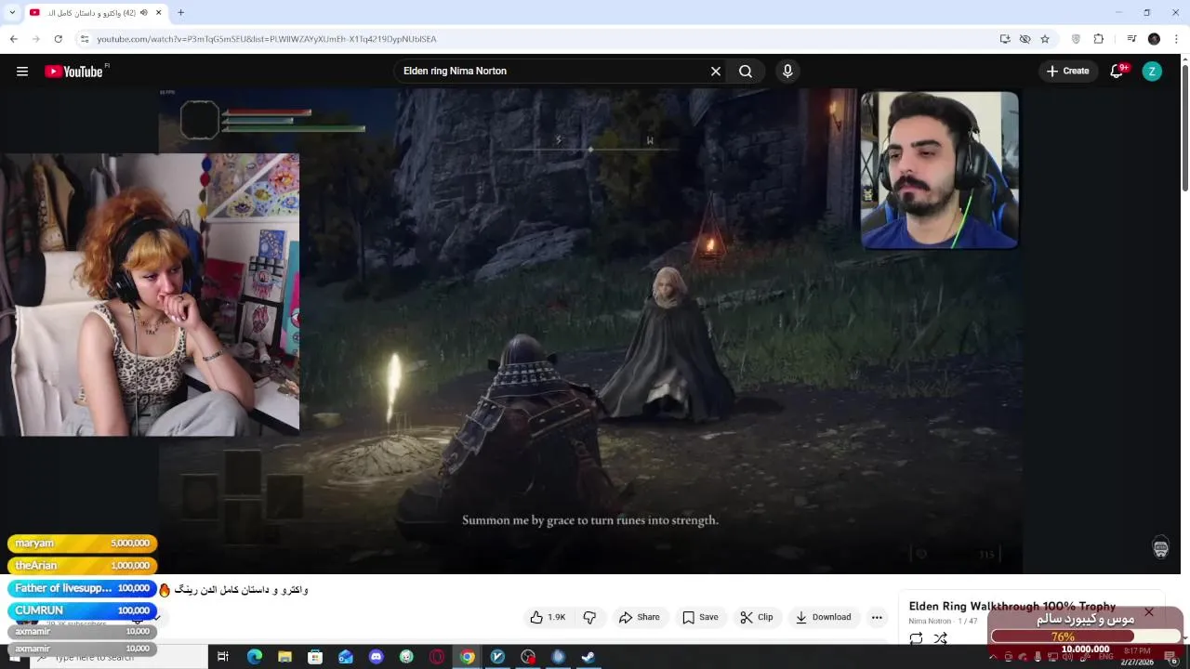This screenshot has width=1190, height=669.
Task: Go to YouTube home via logo
Action: [73, 72]
